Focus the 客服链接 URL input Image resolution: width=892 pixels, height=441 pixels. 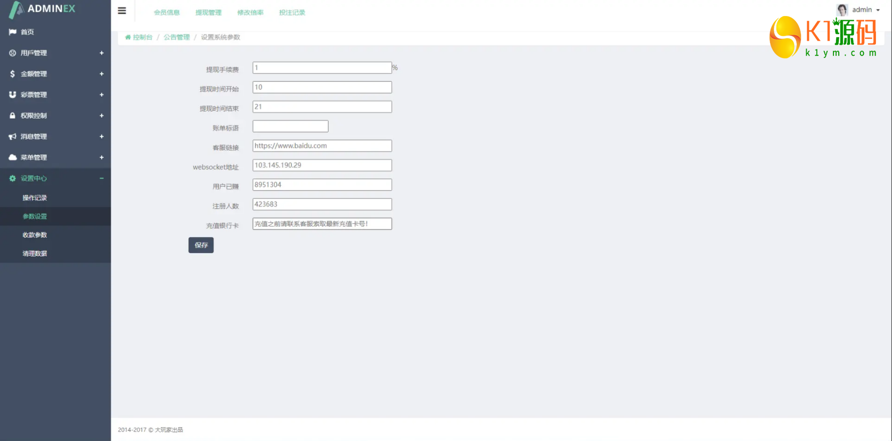tap(322, 146)
